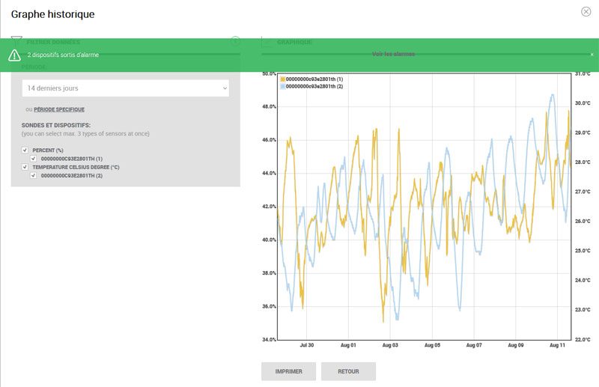Image resolution: width=599 pixels, height=387 pixels.
Task: Click the RETOUR button
Action: 348,371
